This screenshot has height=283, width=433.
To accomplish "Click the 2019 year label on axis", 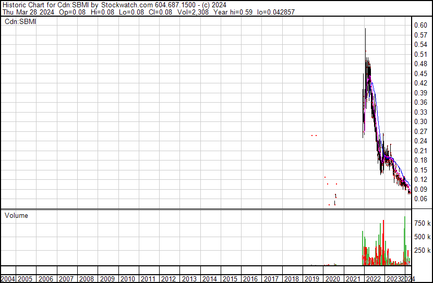I will coord(311,279).
